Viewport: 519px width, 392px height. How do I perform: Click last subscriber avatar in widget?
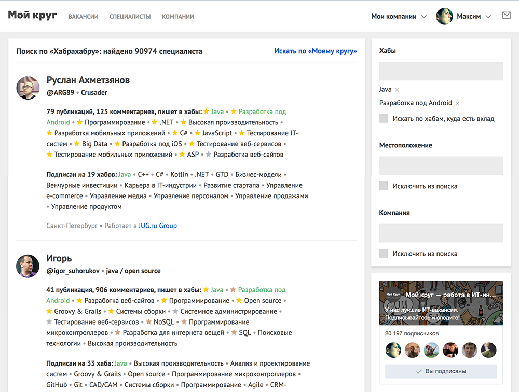[x=488, y=350]
